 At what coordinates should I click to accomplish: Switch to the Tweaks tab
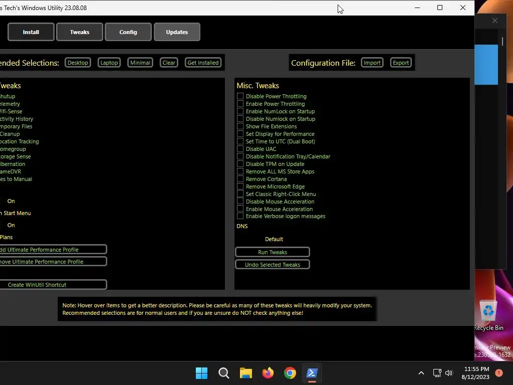click(x=80, y=32)
